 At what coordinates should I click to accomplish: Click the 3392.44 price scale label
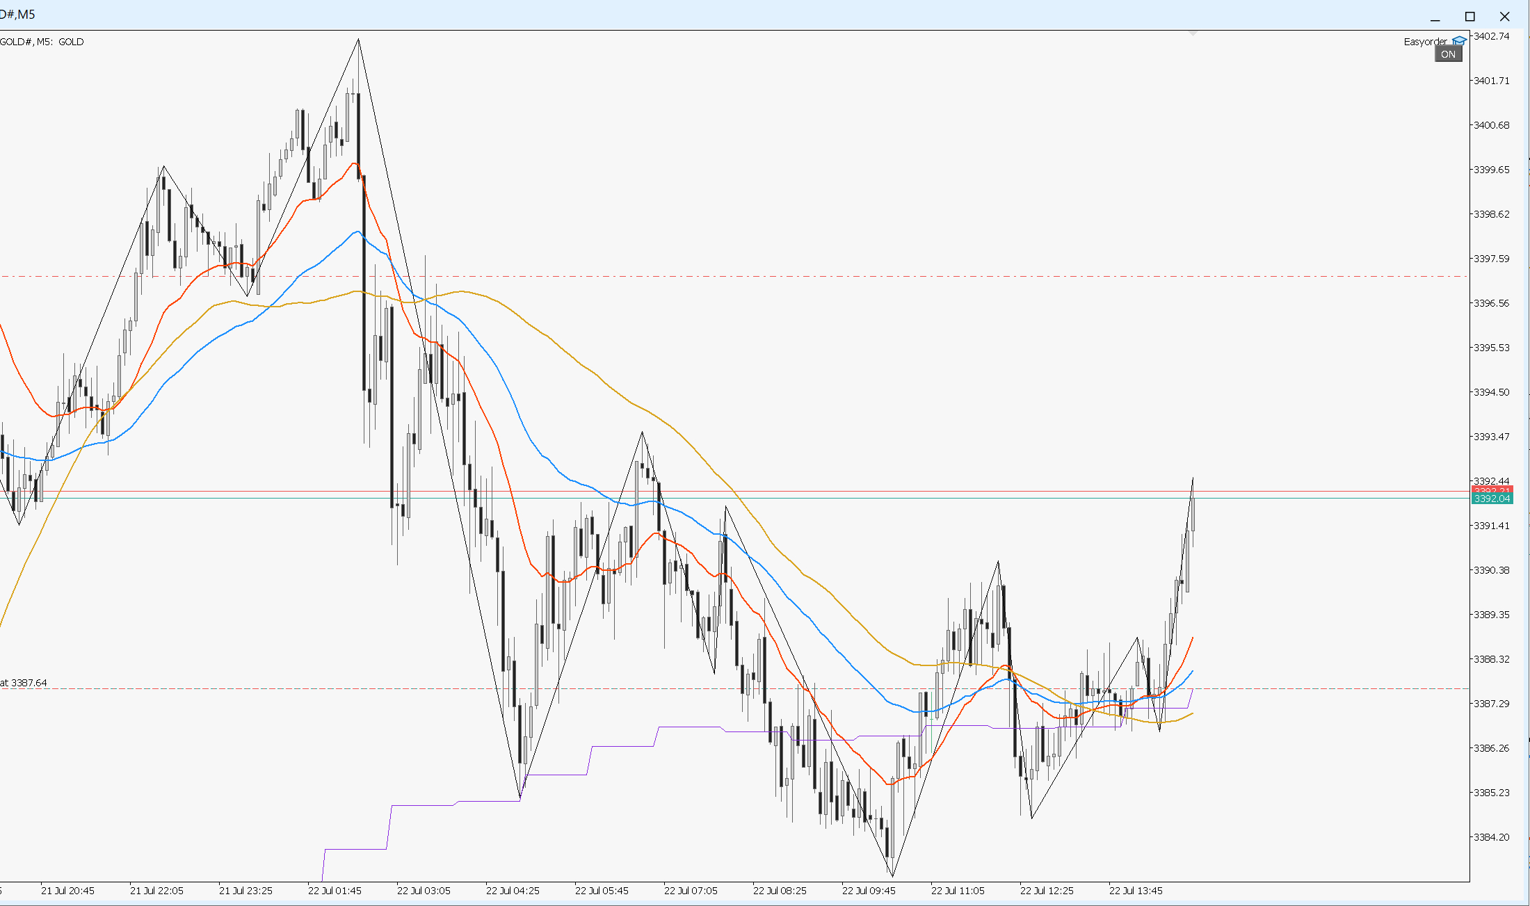(1492, 481)
